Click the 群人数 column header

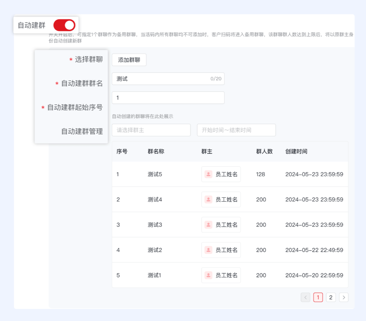(x=264, y=151)
